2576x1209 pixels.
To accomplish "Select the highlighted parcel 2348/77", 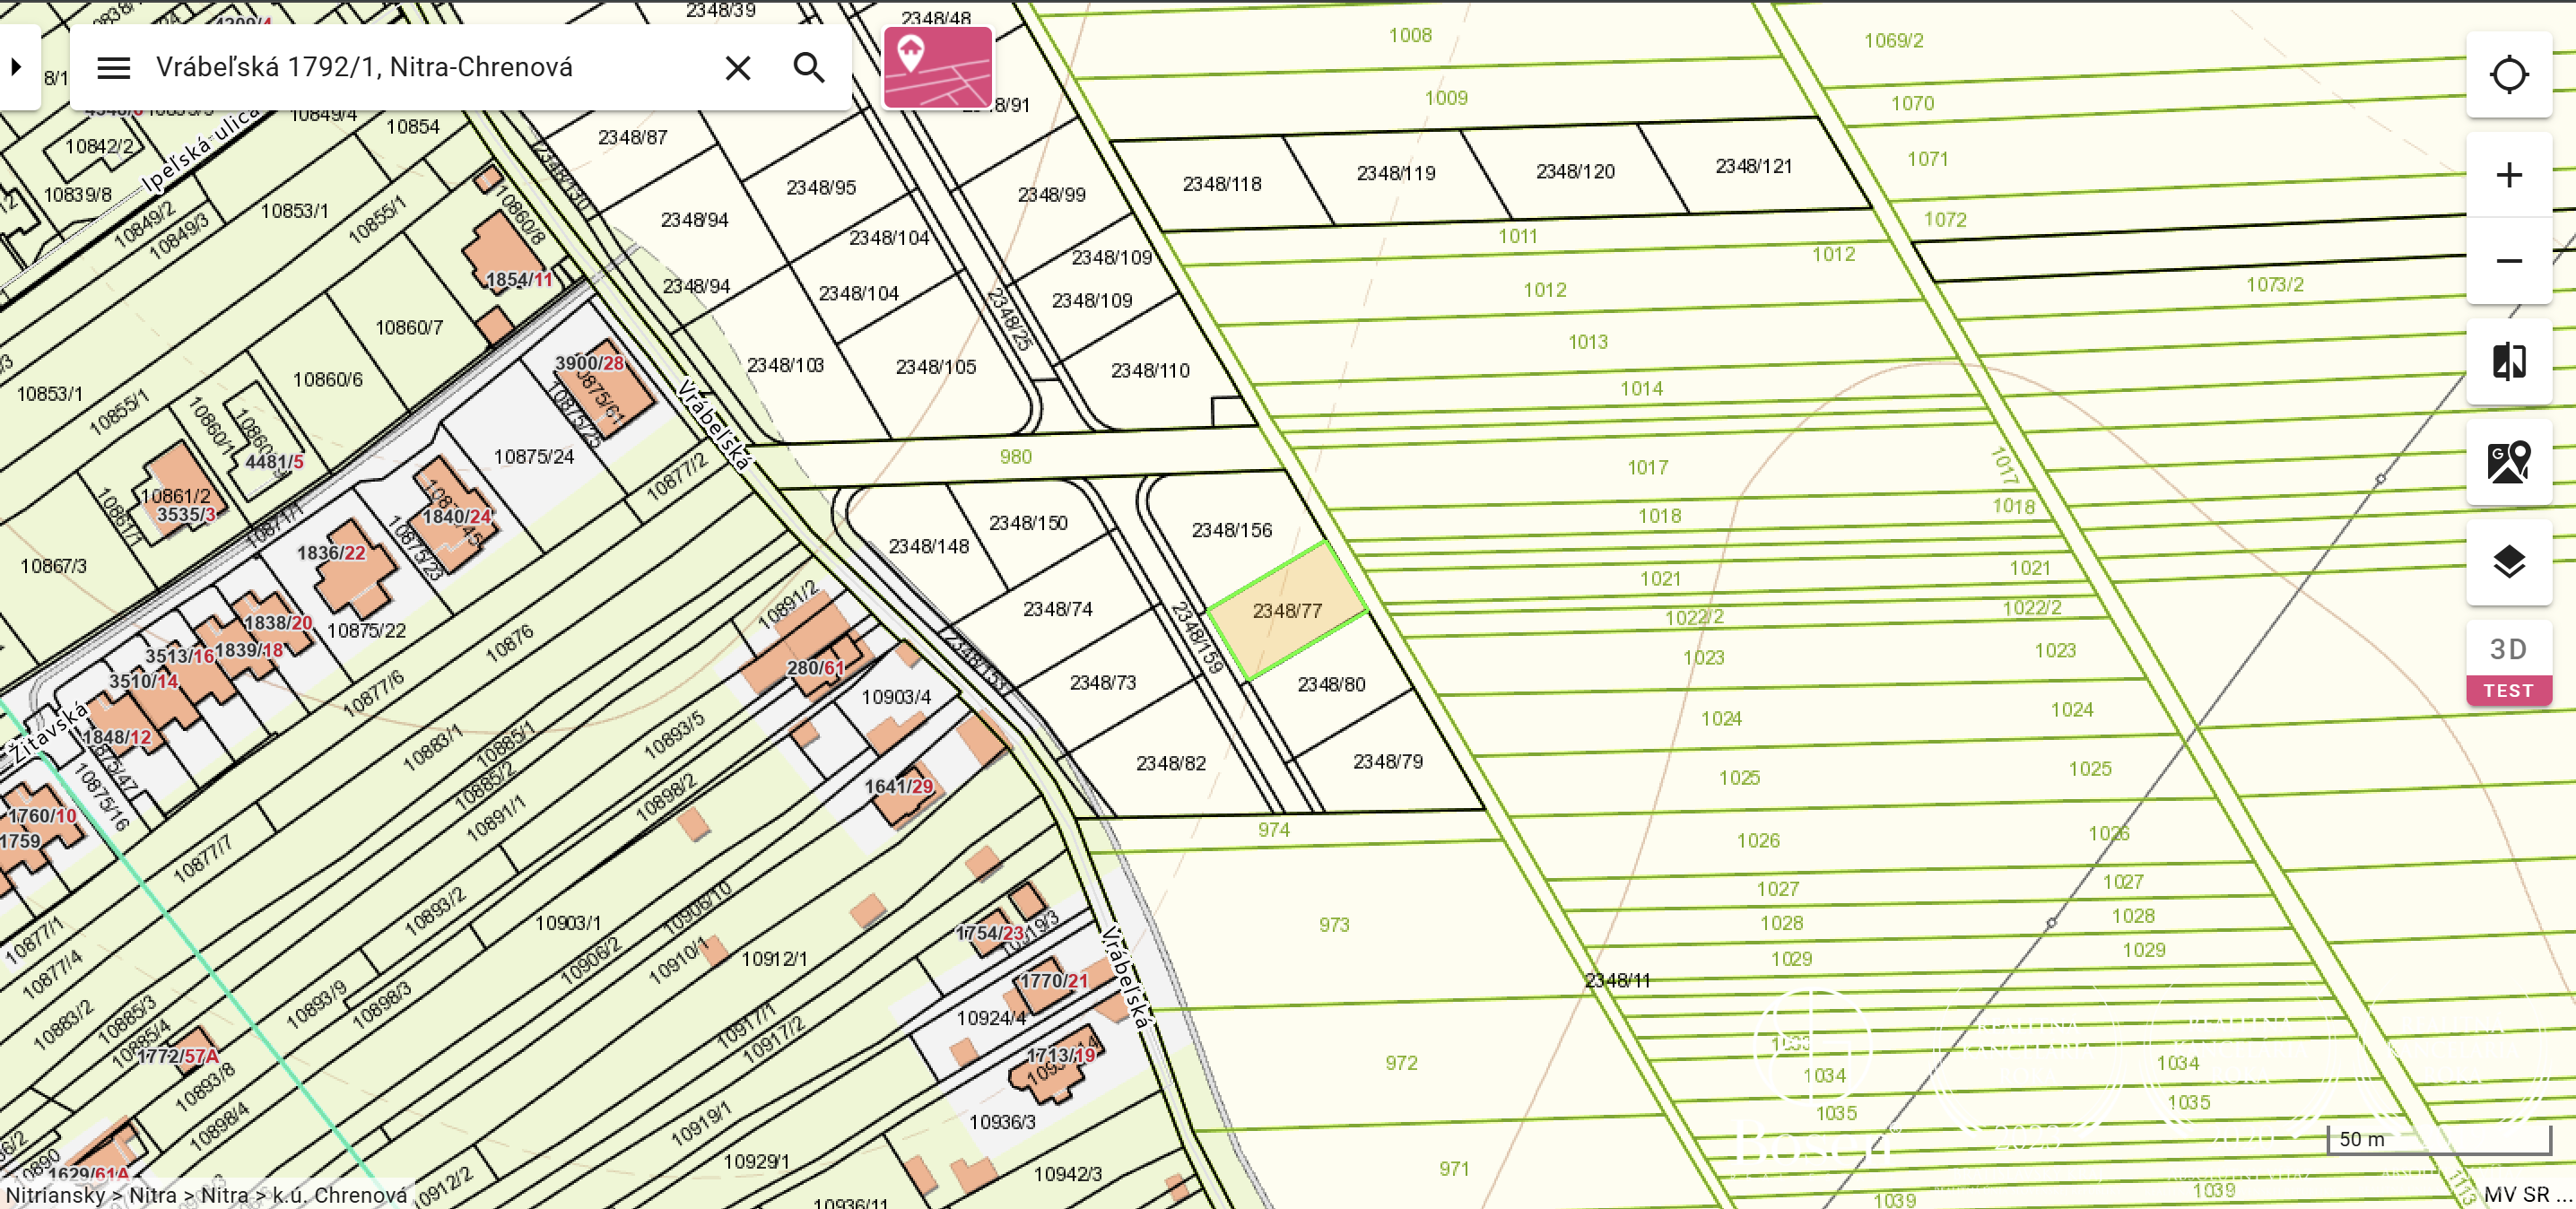I will 1286,610.
